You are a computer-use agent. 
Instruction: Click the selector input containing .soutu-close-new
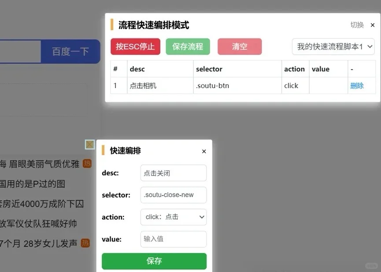(173, 195)
